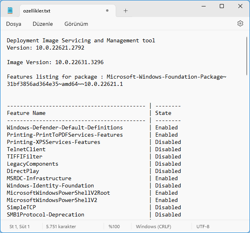Add a new tab with plus icon

(126, 10)
